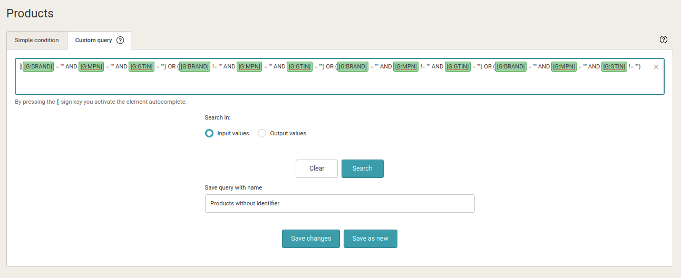Click the help icon beside Custom query
The image size is (681, 278).
coord(120,40)
